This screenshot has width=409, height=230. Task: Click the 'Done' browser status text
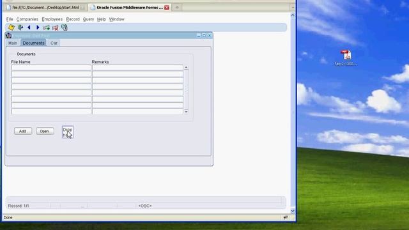tap(8, 217)
